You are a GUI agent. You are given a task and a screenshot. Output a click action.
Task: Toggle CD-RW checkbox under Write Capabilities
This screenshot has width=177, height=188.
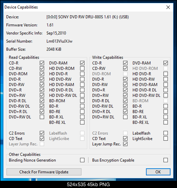(x=125, y=69)
